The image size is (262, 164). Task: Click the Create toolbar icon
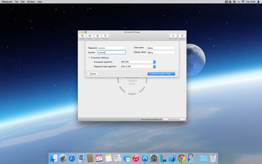point(82,36)
